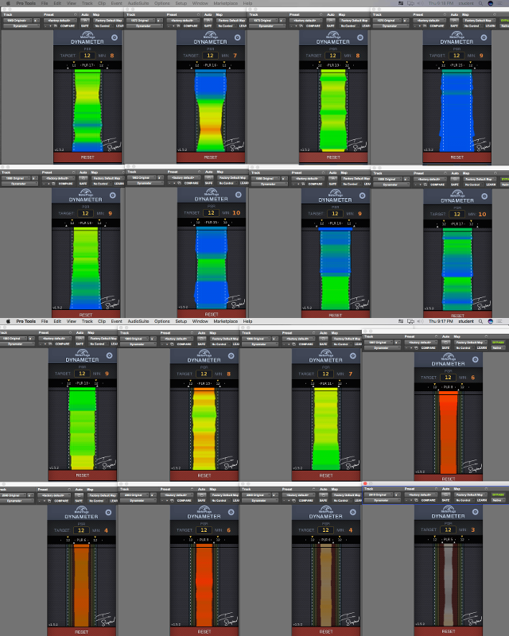
Task: Click Apple logo in the lower Pro Tools menu bar
Action: tap(8, 321)
